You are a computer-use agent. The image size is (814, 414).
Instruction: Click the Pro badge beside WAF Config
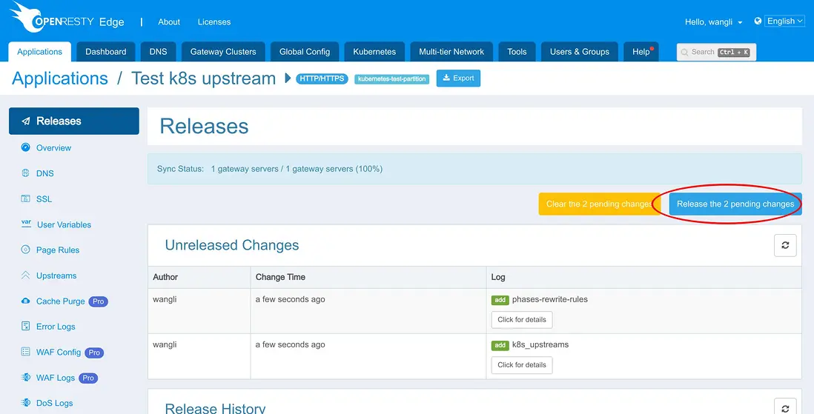pyautogui.click(x=94, y=353)
